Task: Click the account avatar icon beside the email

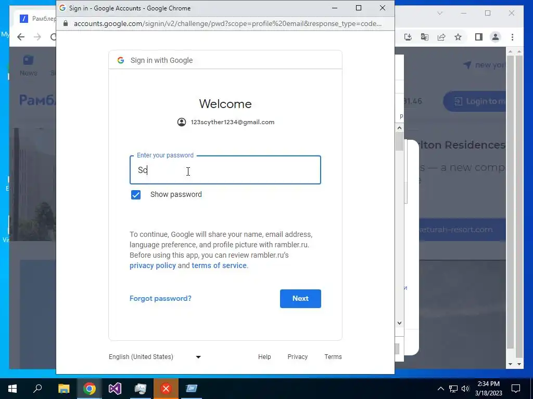Action: 182,122
